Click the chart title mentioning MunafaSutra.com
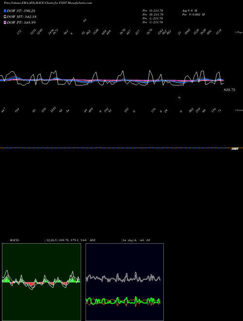The width and height of the screenshot is (243, 321). click(48, 3)
